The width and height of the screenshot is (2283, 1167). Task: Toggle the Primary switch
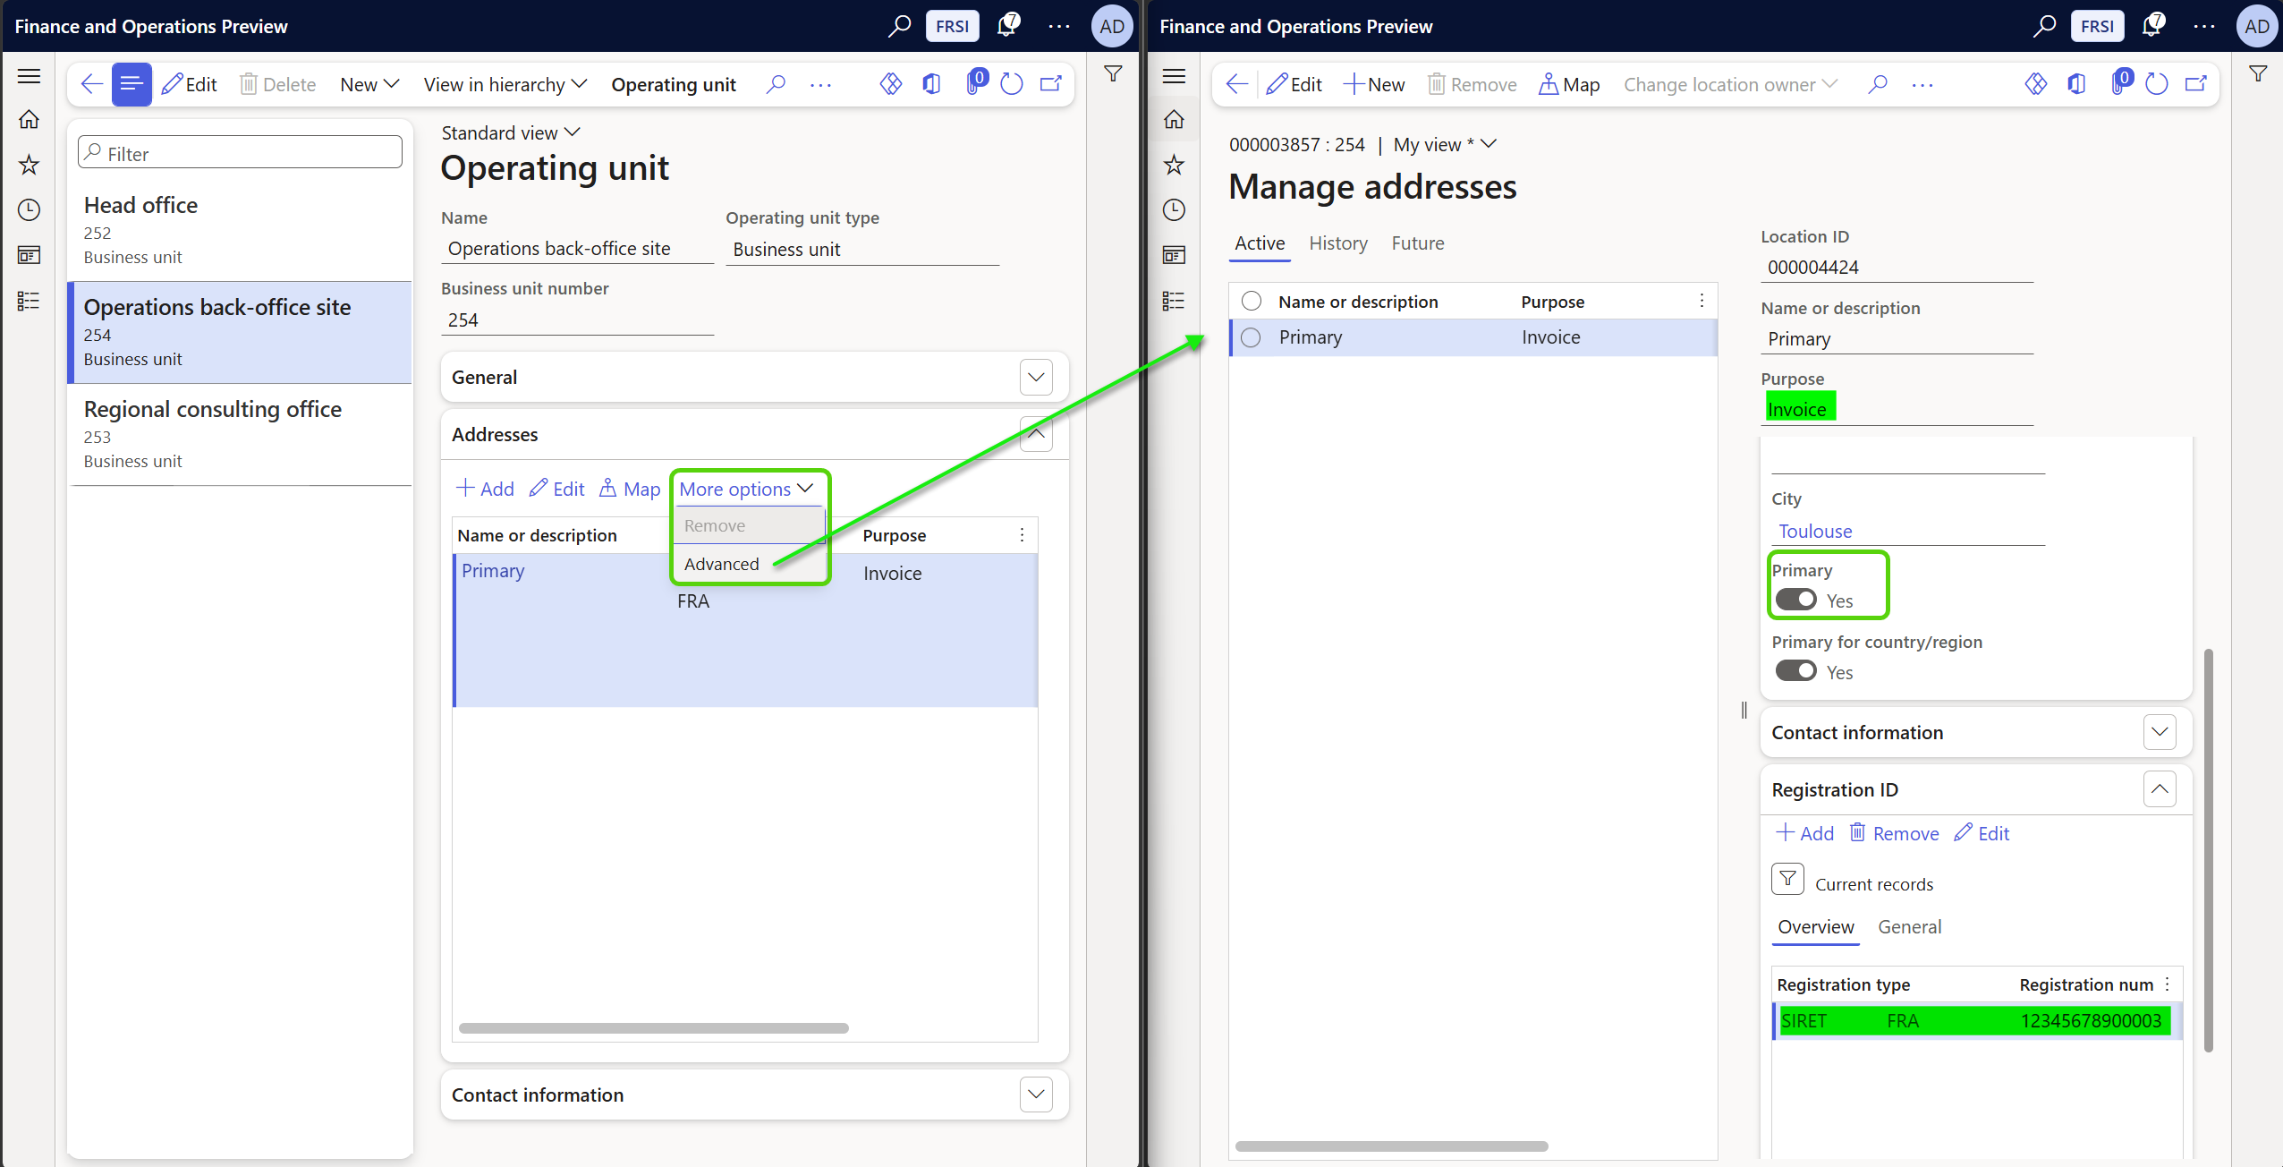pos(1795,600)
